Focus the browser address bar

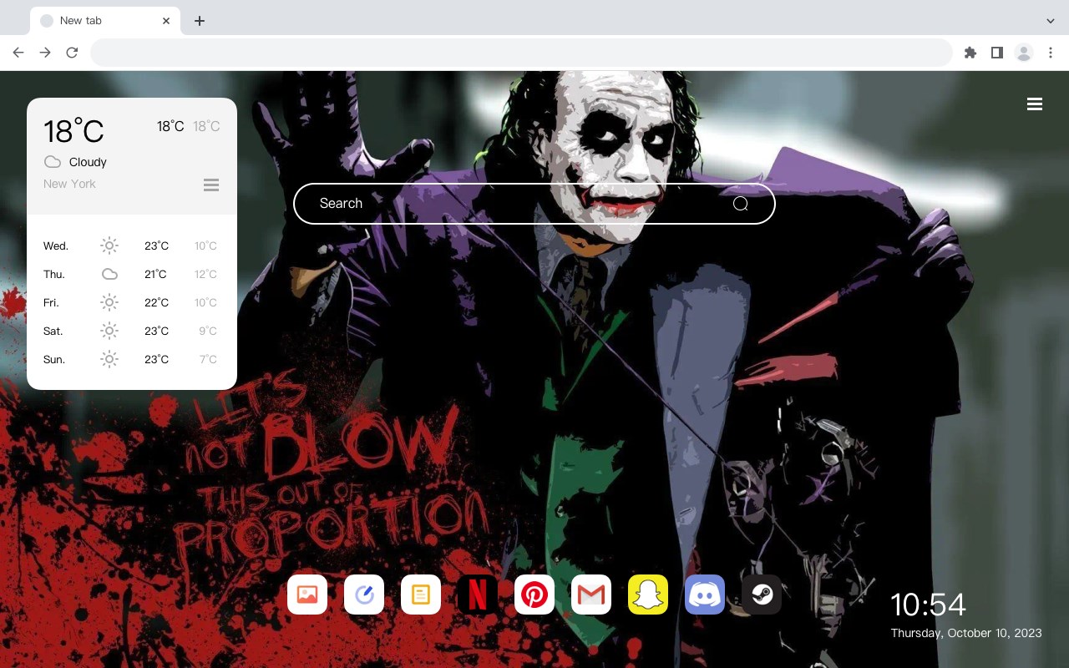pyautogui.click(x=521, y=53)
